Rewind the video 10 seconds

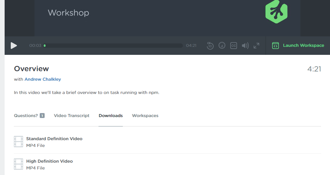[x=210, y=46]
